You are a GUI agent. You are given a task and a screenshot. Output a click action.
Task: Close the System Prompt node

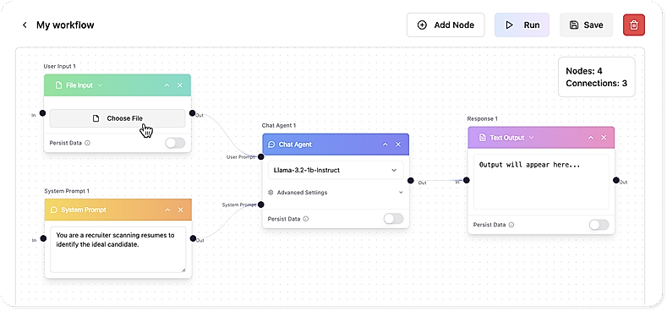[x=180, y=210]
